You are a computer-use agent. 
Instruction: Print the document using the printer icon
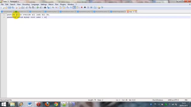[22, 7]
